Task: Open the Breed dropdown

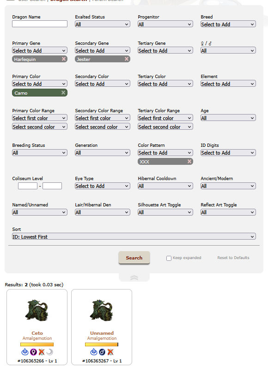Action: 228,24
